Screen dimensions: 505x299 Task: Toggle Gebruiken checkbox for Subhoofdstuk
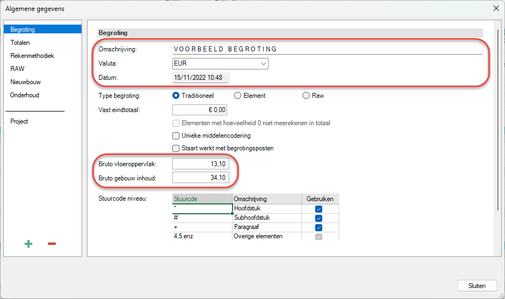318,218
